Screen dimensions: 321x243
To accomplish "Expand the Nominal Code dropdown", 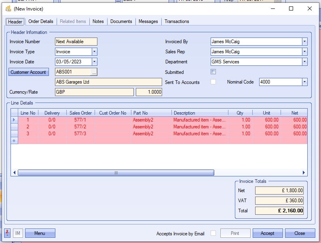I will click(x=304, y=82).
